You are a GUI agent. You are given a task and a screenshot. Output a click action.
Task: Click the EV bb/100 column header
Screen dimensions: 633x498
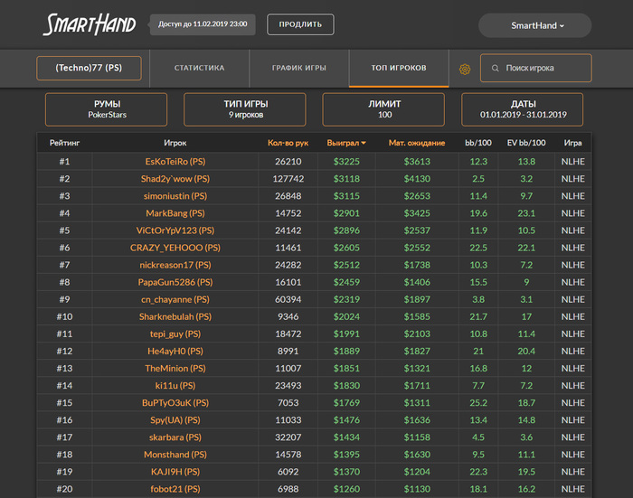click(x=526, y=143)
